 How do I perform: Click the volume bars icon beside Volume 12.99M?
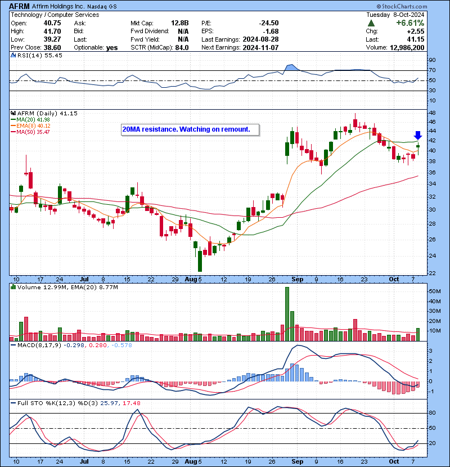click(13, 287)
